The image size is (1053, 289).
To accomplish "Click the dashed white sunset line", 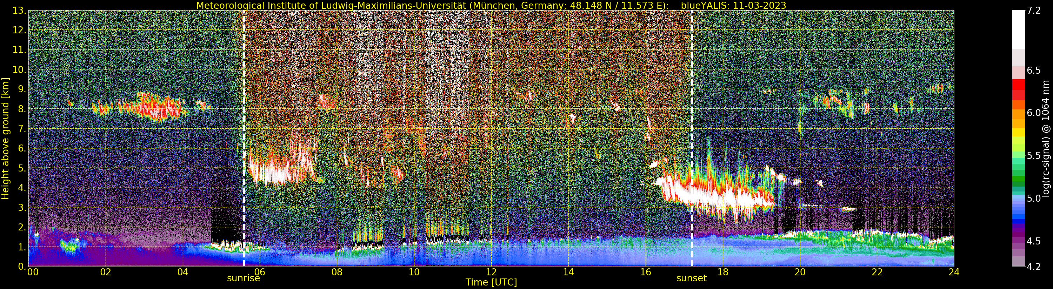I will [692, 138].
